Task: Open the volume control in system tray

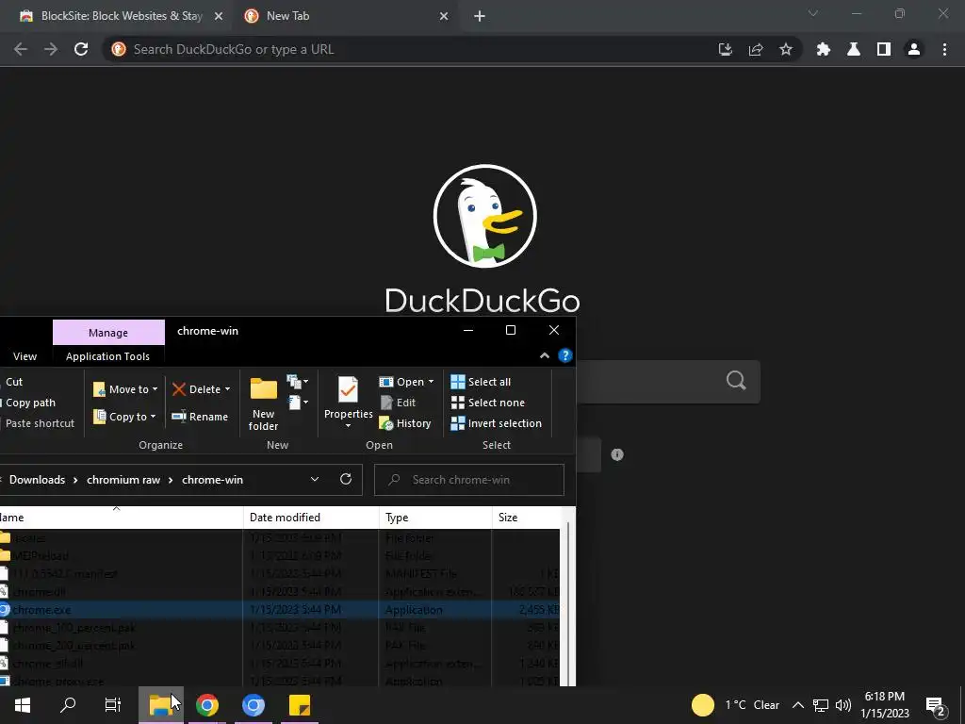Action: click(843, 705)
